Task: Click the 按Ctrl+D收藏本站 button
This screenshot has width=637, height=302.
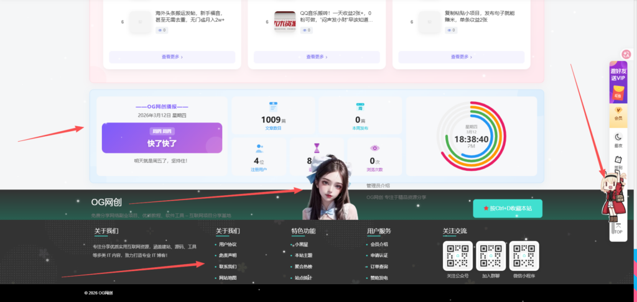Action: 507,208
